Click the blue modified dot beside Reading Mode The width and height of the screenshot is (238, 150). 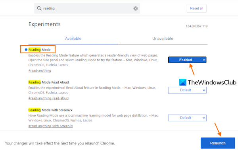point(26,49)
